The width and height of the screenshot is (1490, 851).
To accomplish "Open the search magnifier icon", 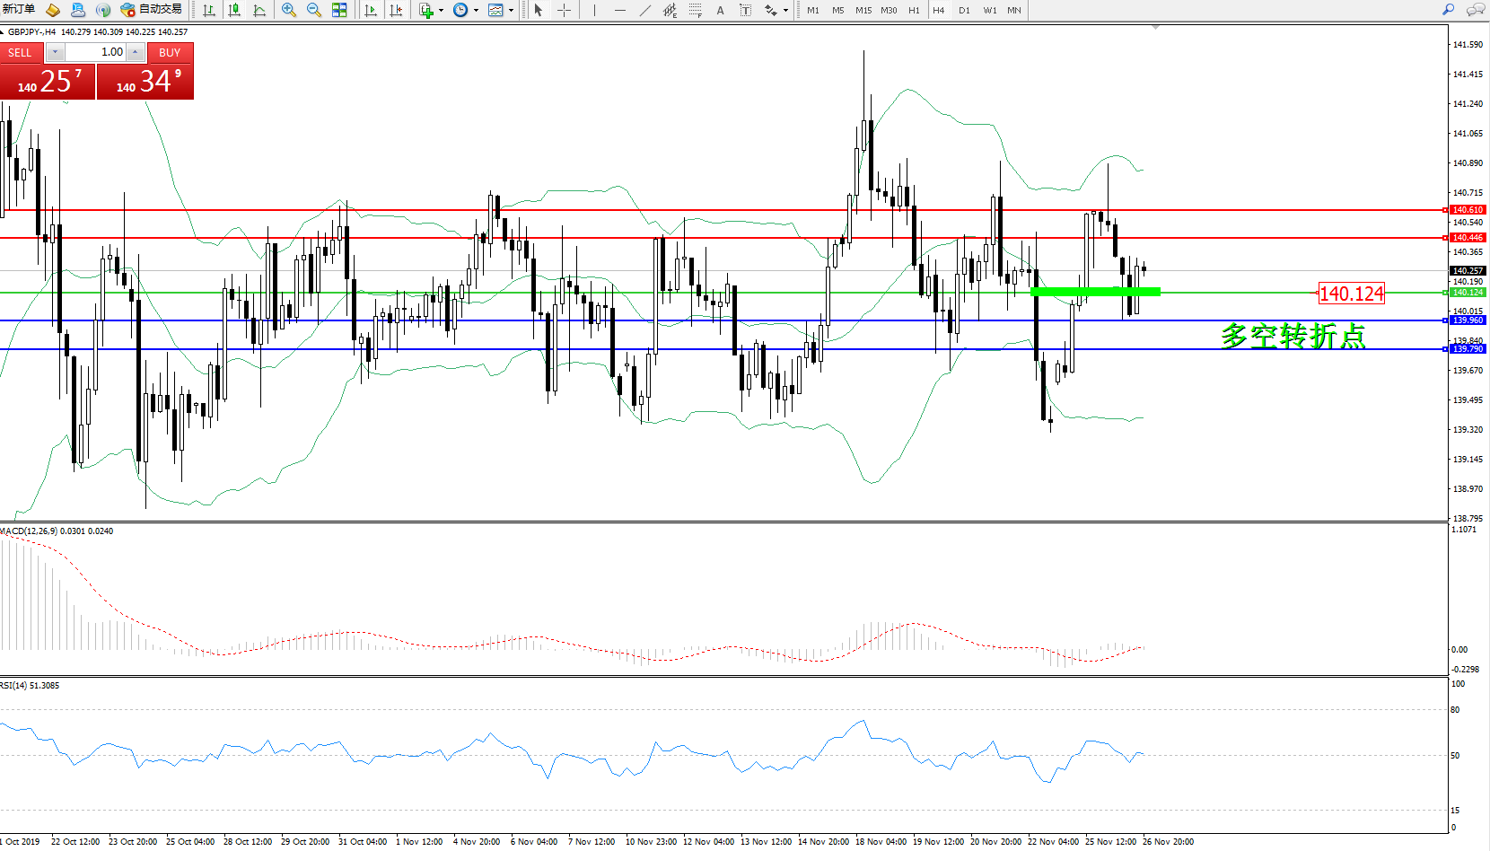I will [x=1448, y=10].
